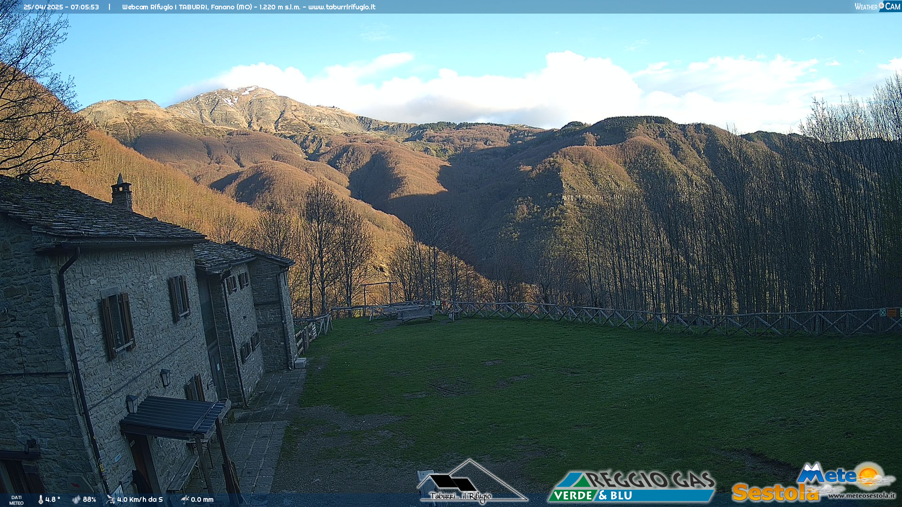Image resolution: width=902 pixels, height=507 pixels.
Task: Open www.taburririfugio.it link in header
Action: click(342, 7)
